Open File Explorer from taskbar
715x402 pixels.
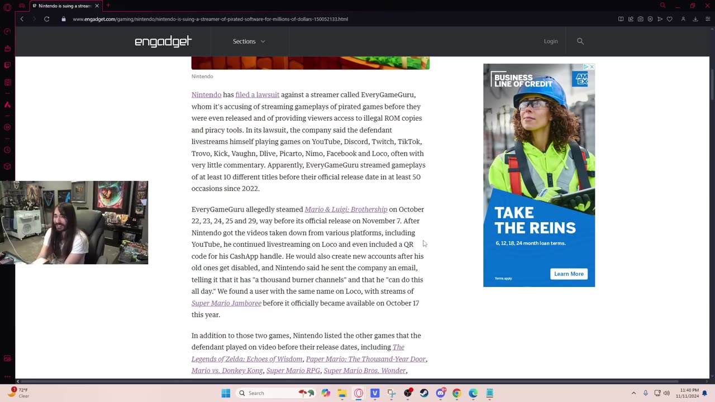[x=342, y=393]
